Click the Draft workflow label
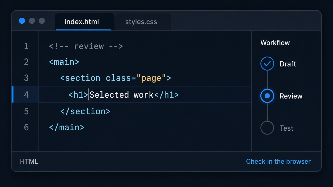The image size is (333, 187). pyautogui.click(x=288, y=64)
